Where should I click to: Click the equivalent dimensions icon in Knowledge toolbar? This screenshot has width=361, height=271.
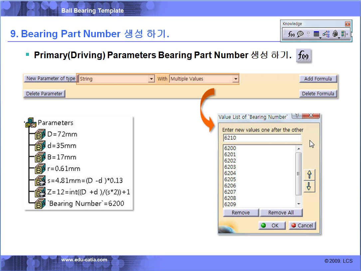(344, 34)
